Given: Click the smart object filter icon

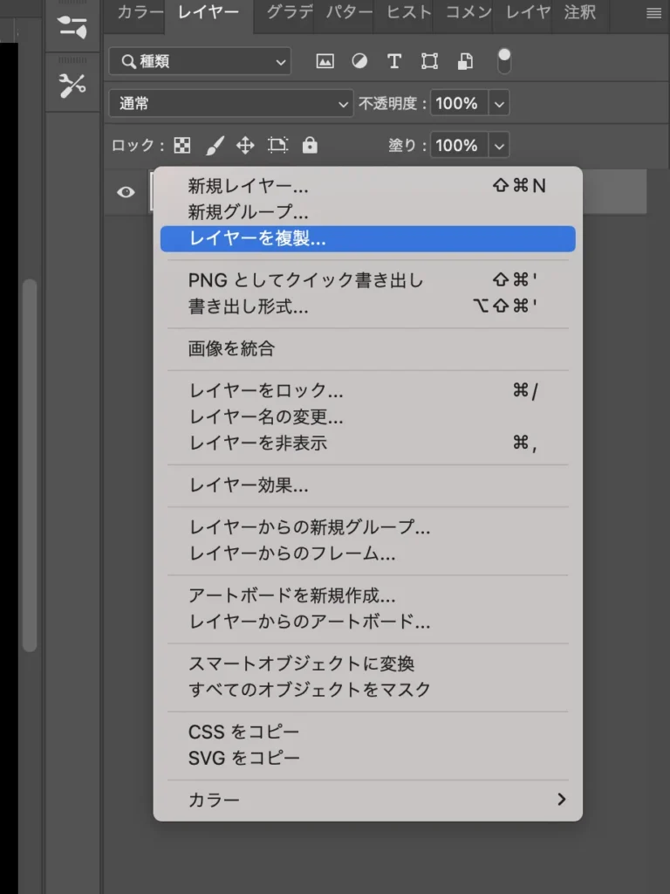Looking at the screenshot, I should coord(466,61).
